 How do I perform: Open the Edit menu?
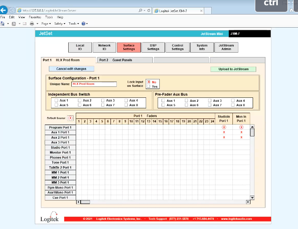(x=11, y=17)
